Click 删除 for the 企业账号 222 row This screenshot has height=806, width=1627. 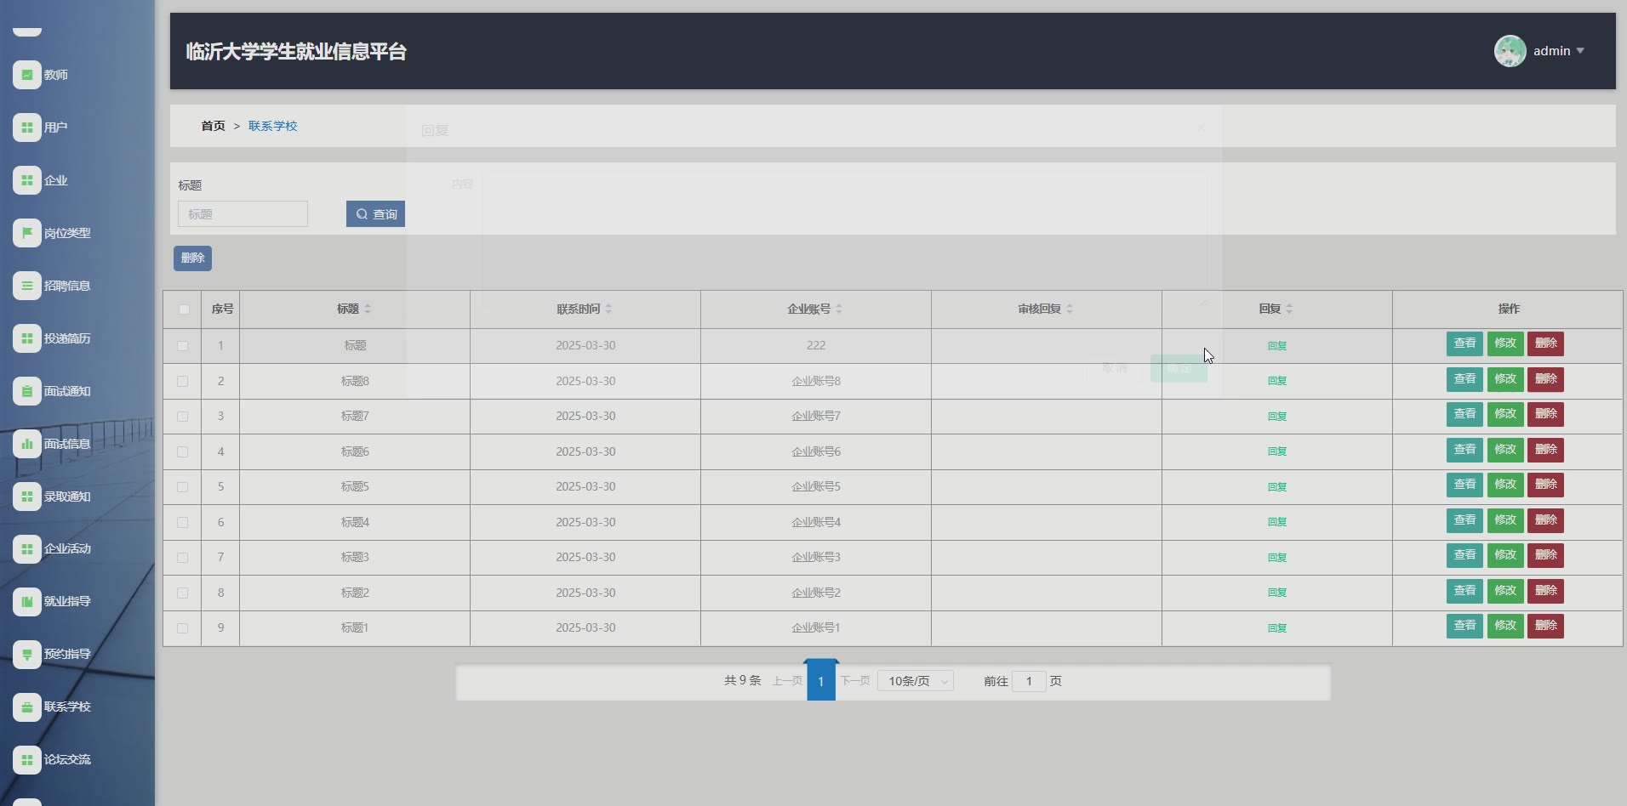[1545, 343]
